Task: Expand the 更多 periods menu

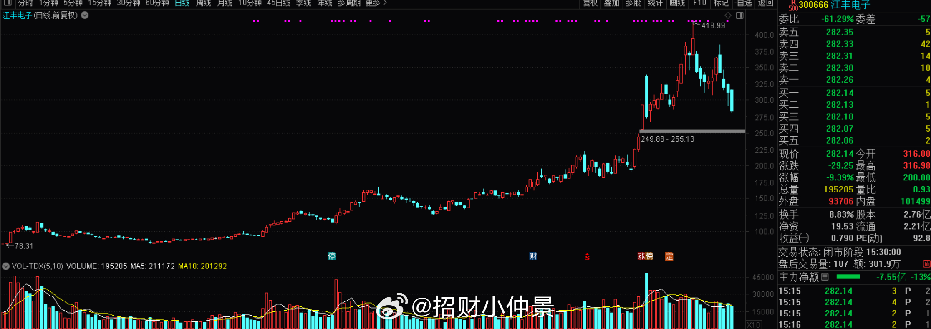Action: [x=376, y=3]
